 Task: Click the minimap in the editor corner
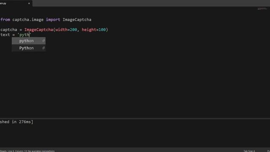[x=262, y=8]
